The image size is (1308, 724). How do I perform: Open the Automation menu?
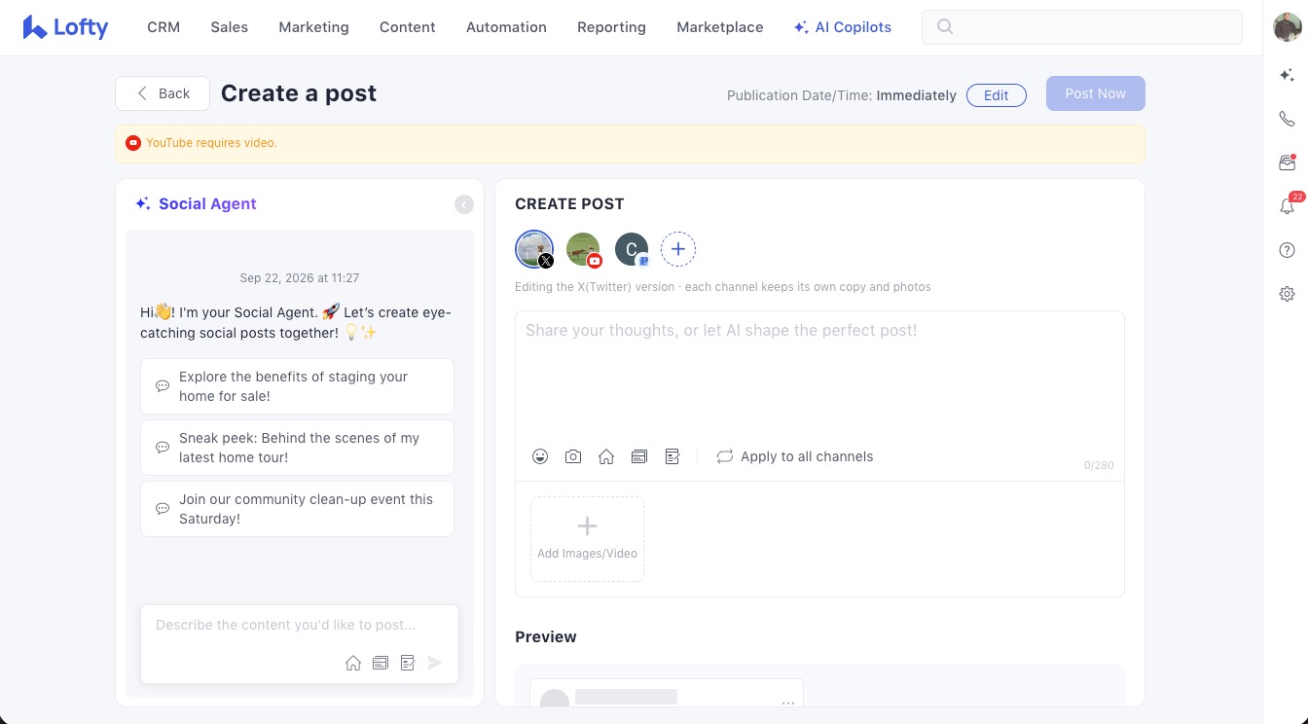point(506,27)
